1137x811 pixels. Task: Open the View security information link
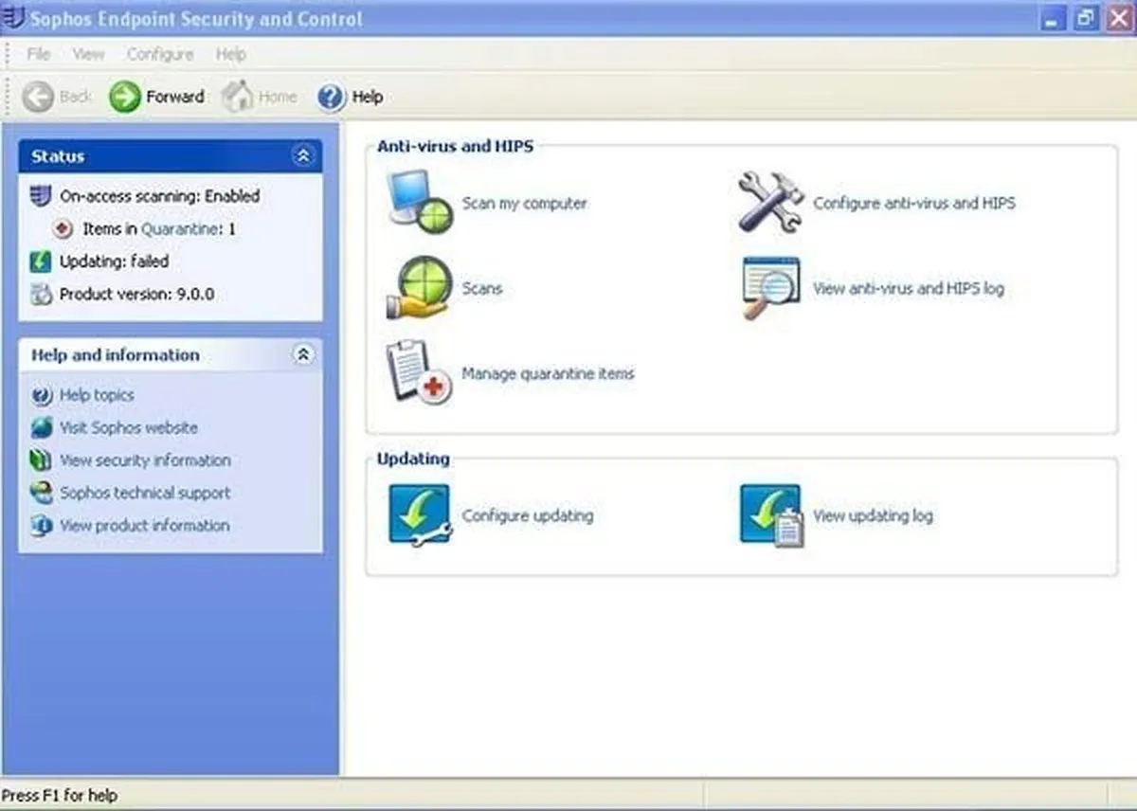145,460
